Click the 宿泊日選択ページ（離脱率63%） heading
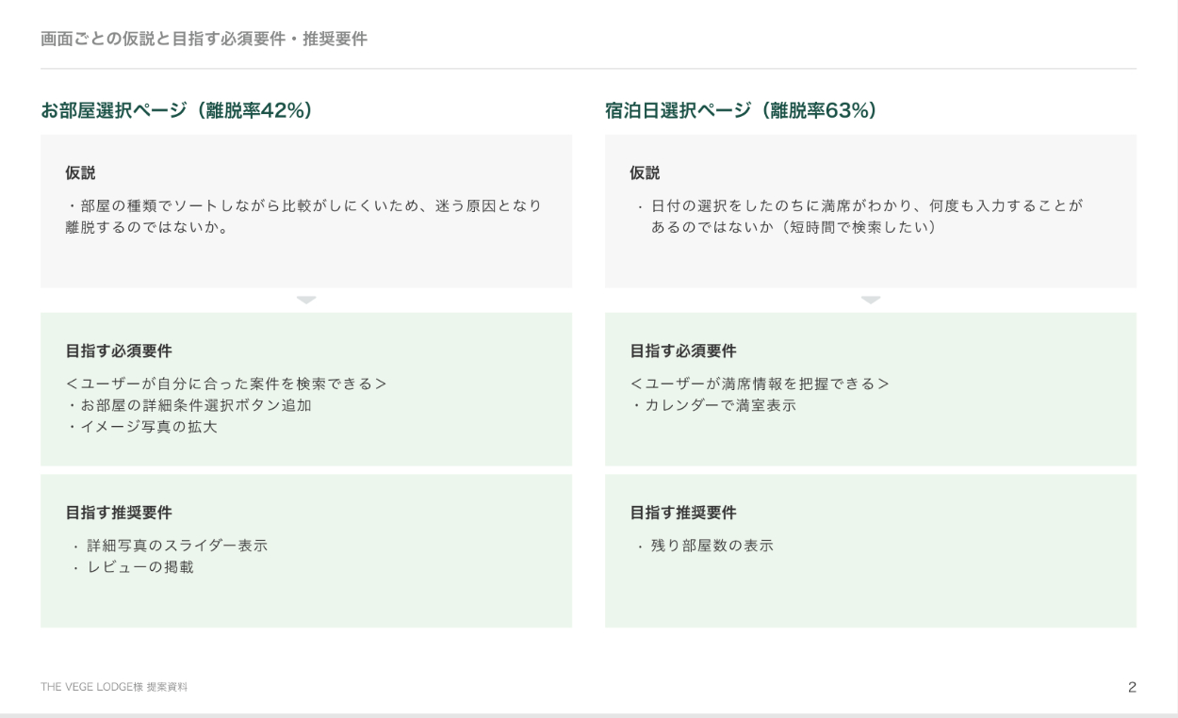The image size is (1178, 718). click(x=741, y=110)
